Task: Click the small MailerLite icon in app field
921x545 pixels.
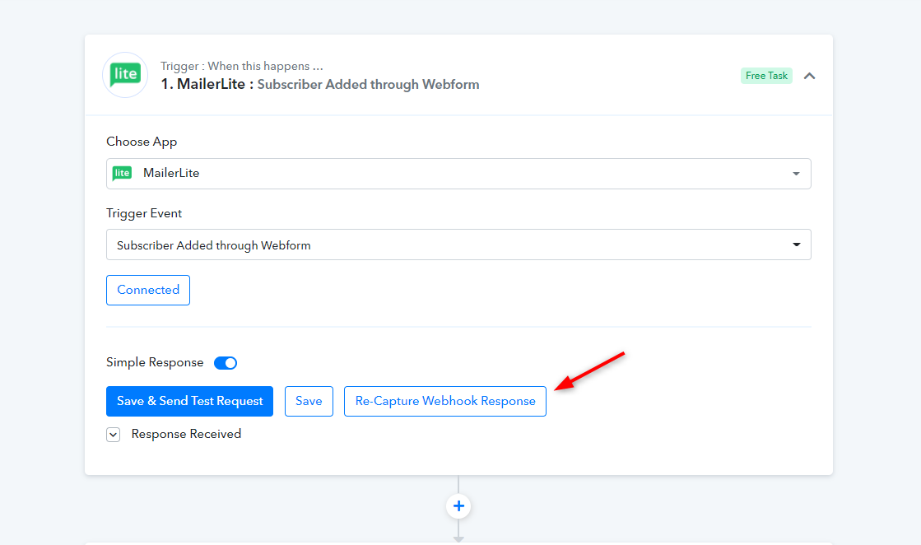Action: (x=122, y=173)
